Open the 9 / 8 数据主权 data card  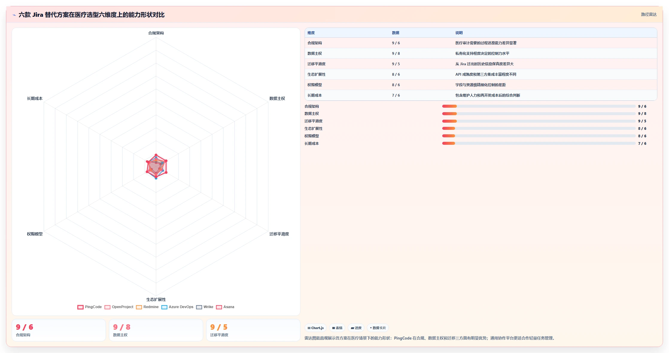156,330
